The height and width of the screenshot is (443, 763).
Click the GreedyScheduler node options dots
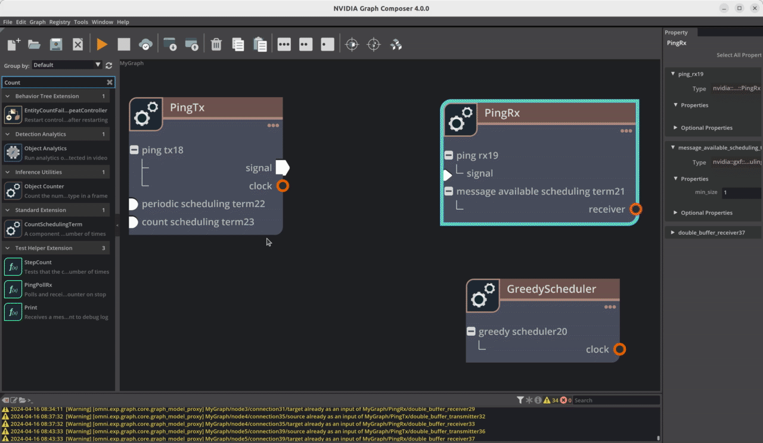[610, 307]
